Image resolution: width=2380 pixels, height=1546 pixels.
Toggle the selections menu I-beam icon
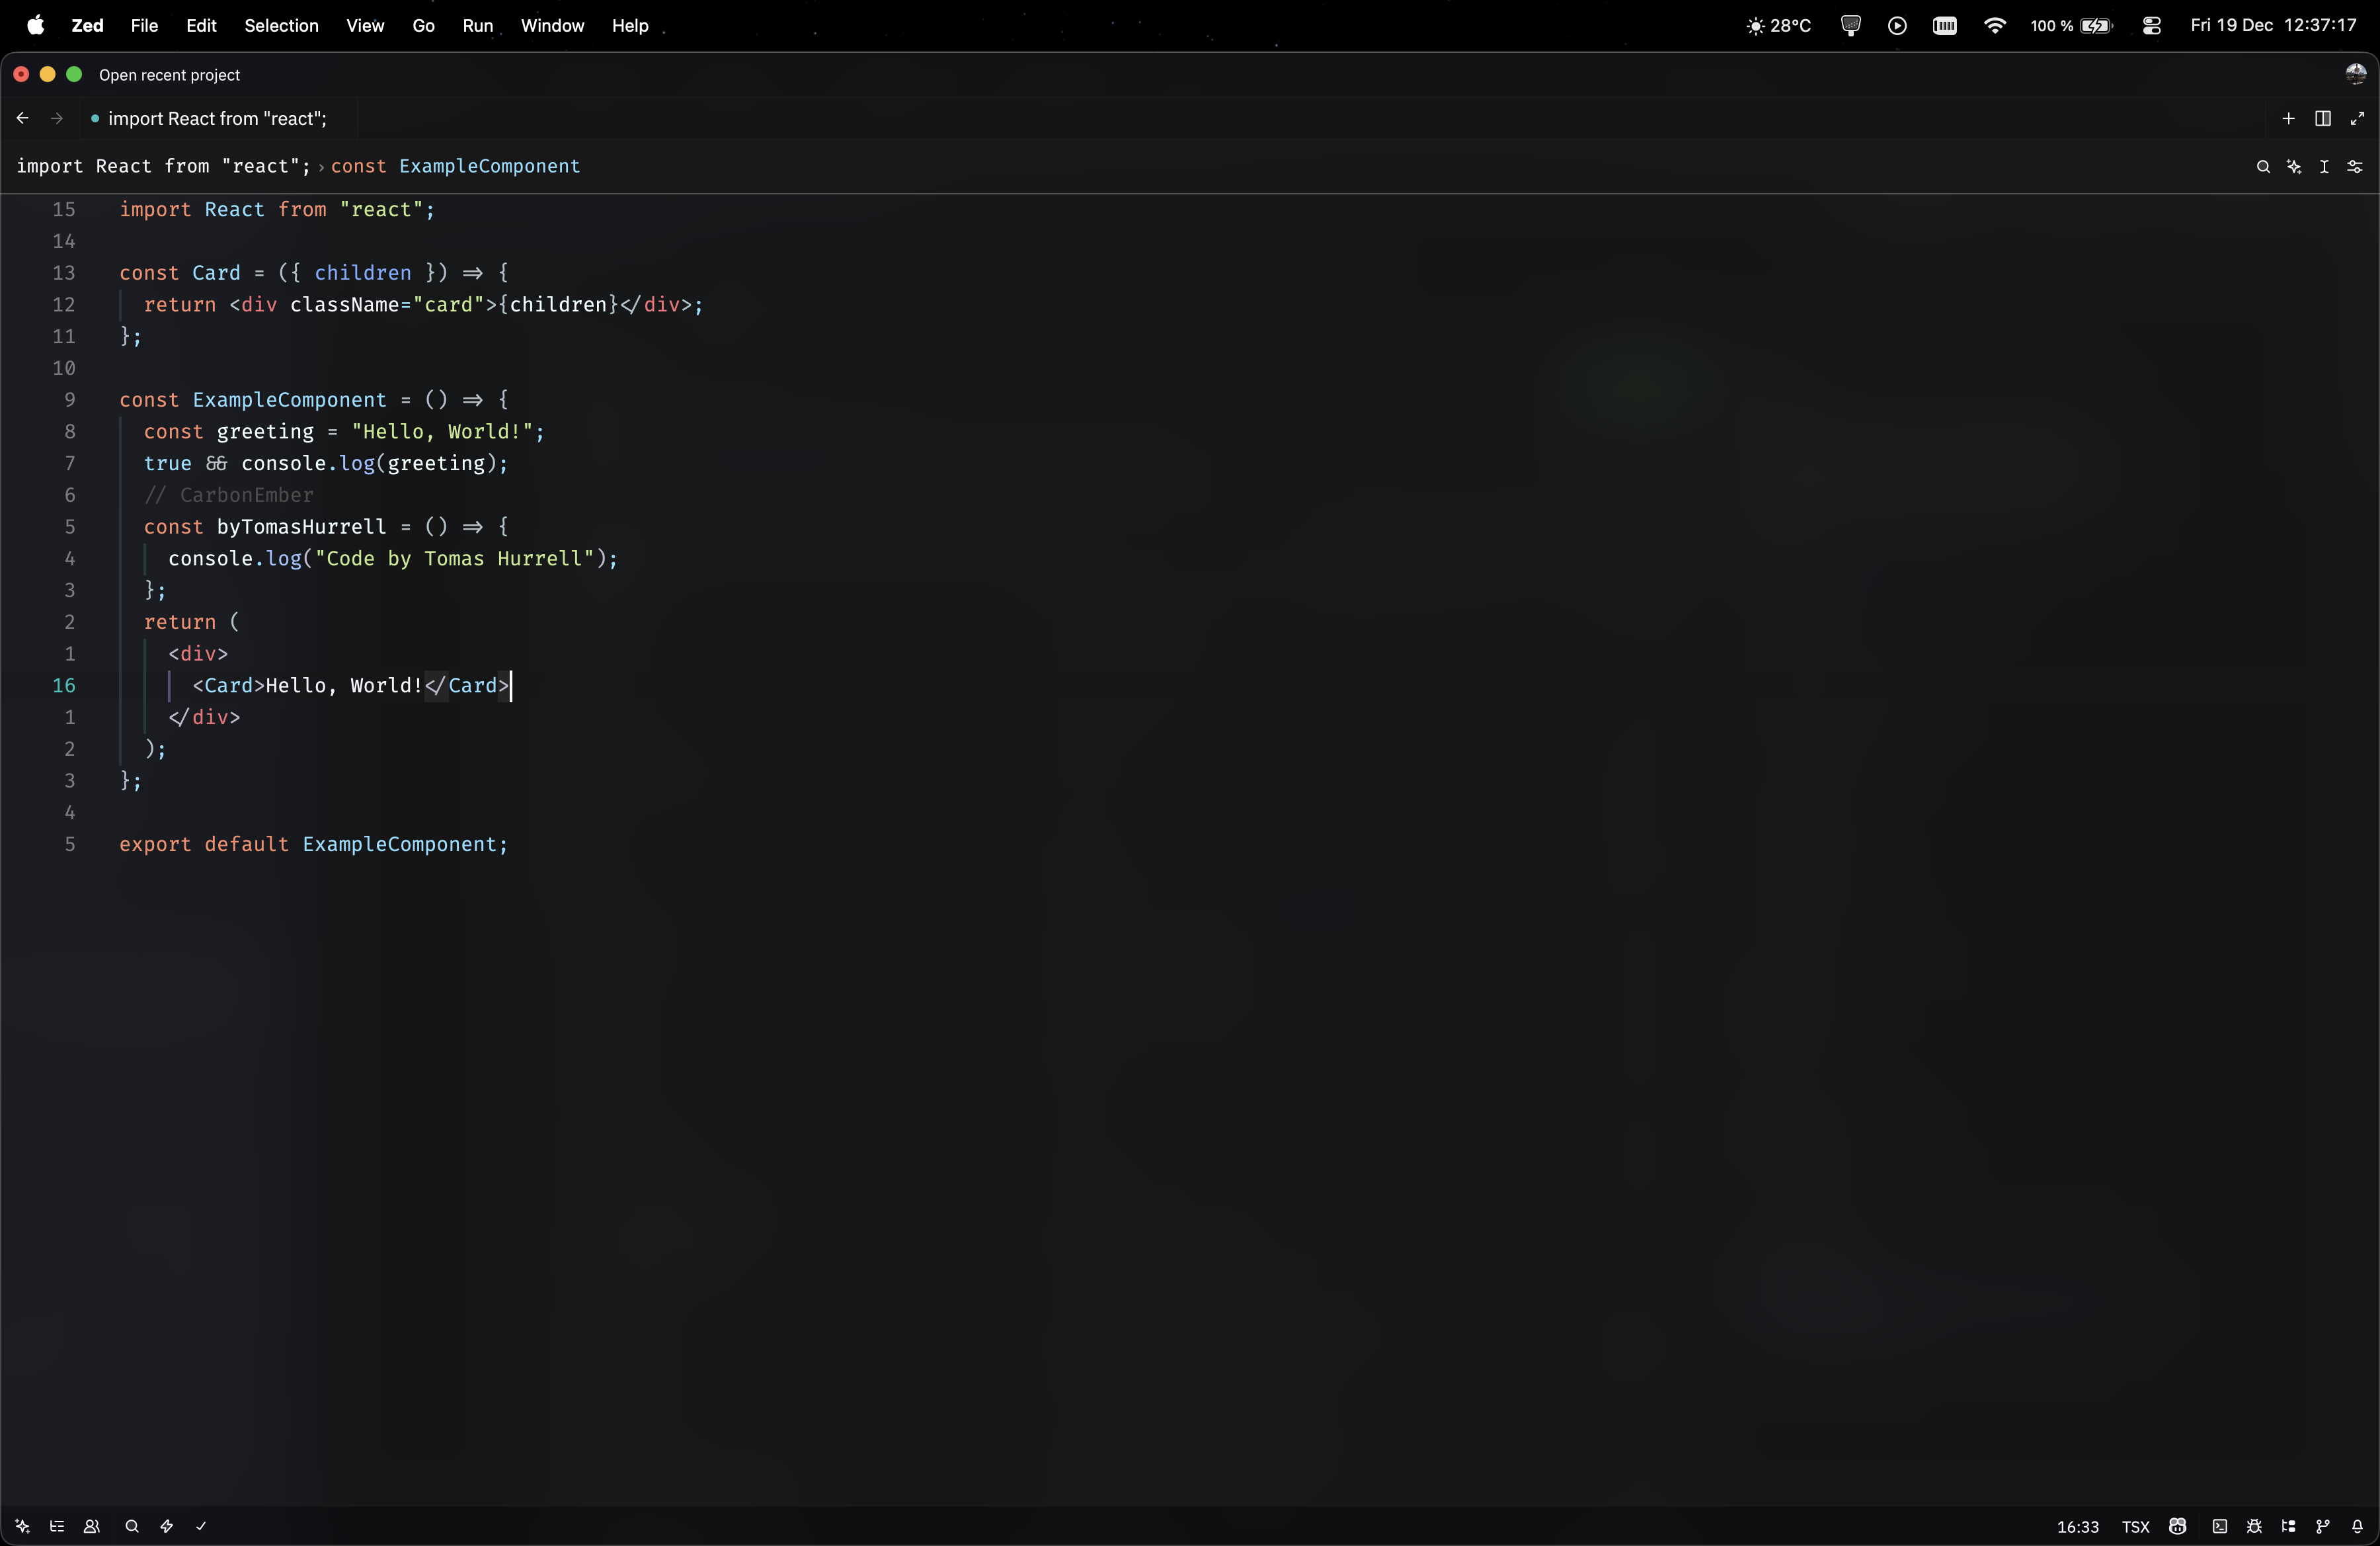[x=2324, y=167]
